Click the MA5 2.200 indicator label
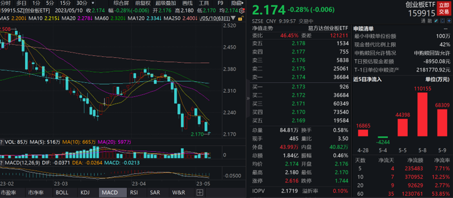 tap(13, 18)
